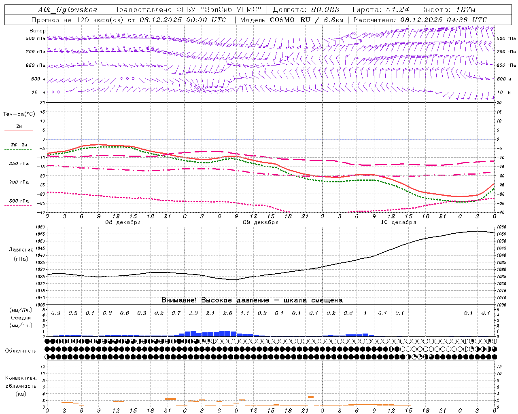The width and height of the screenshot is (518, 414).
Task: Select the provider text ФГБУ "ЗапСиб УГМС"
Action: pyautogui.click(x=220, y=10)
